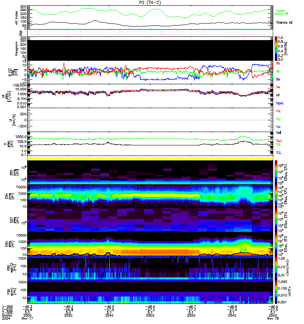This screenshot has width=304, height=324.
Task: Click the 0000 time tick label
Action: click(273, 315)
